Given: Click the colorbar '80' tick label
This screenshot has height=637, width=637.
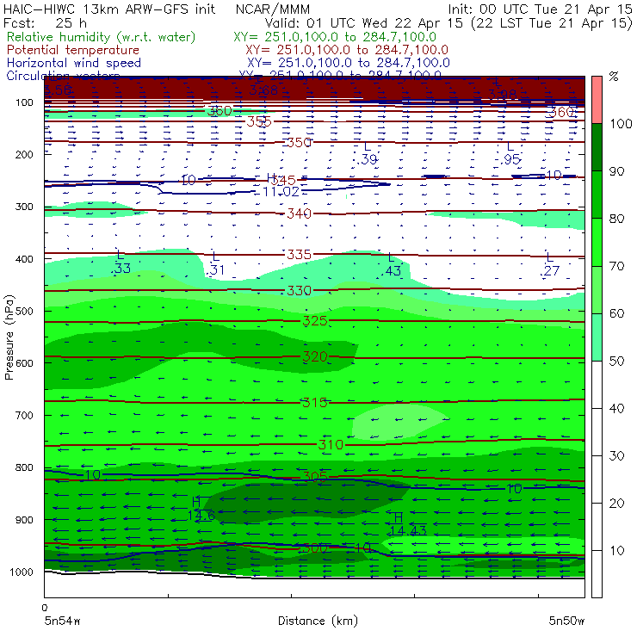Looking at the screenshot, I should pyautogui.click(x=616, y=219).
